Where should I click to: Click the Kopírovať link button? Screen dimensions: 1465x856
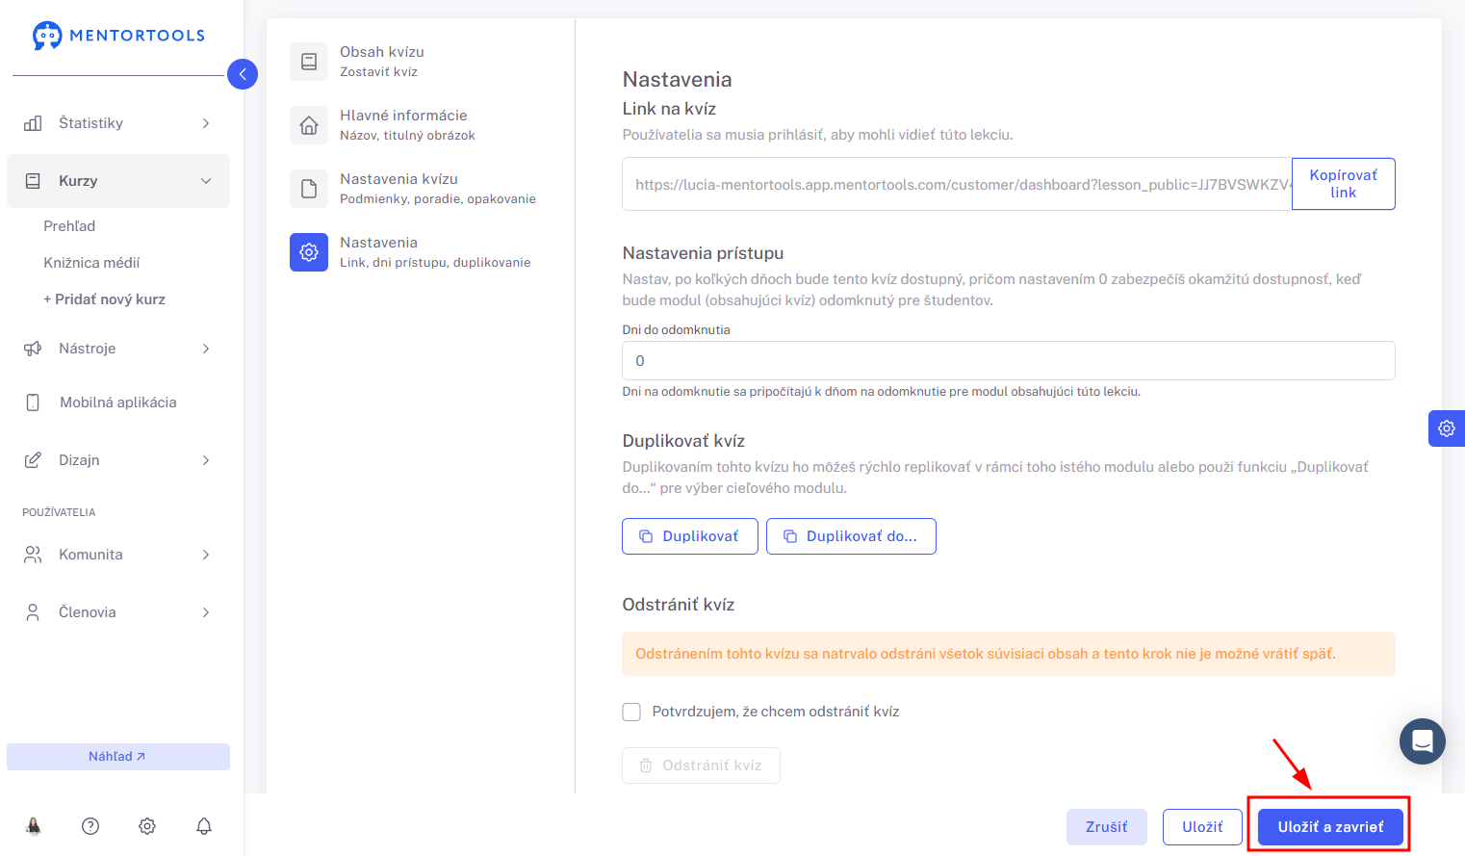[1344, 184]
